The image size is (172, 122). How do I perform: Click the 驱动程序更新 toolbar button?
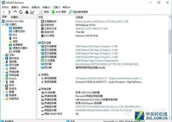pos(78,12)
